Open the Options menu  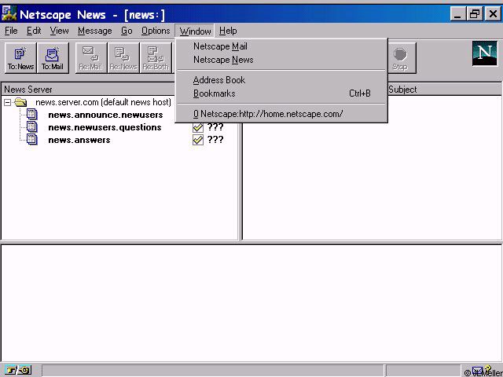(156, 31)
